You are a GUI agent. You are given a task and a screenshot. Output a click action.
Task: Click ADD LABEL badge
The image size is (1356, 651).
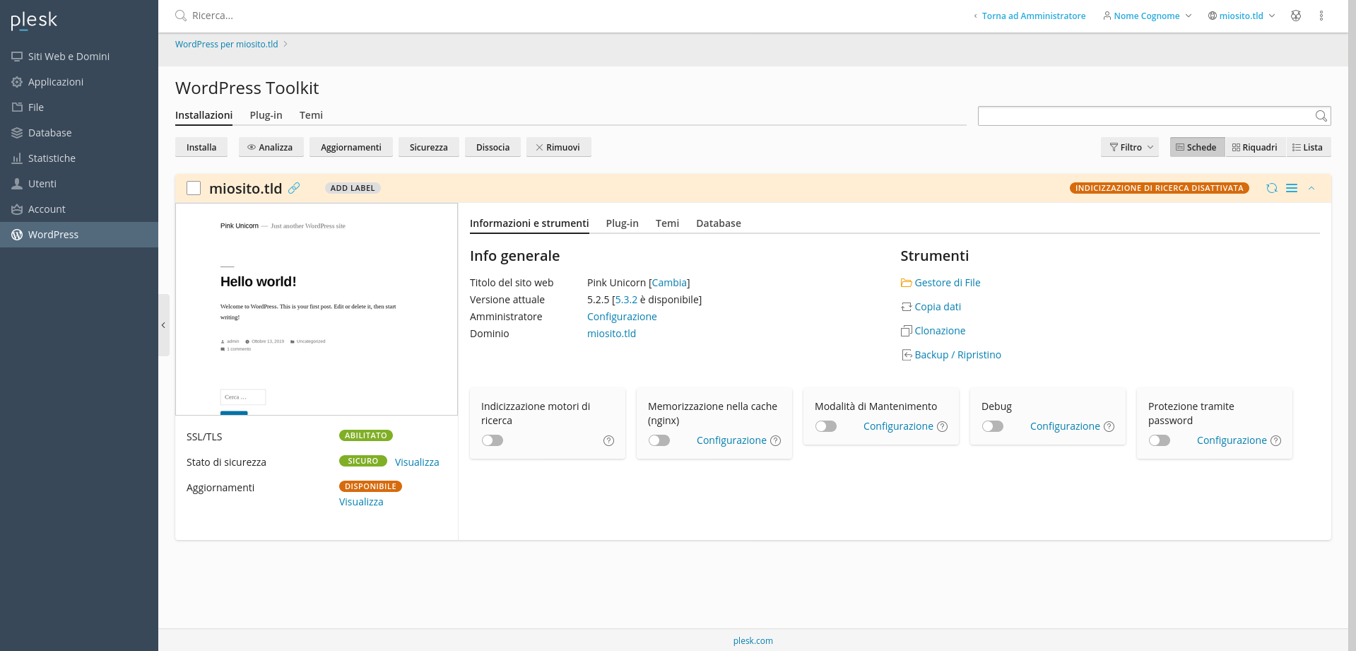coord(353,188)
